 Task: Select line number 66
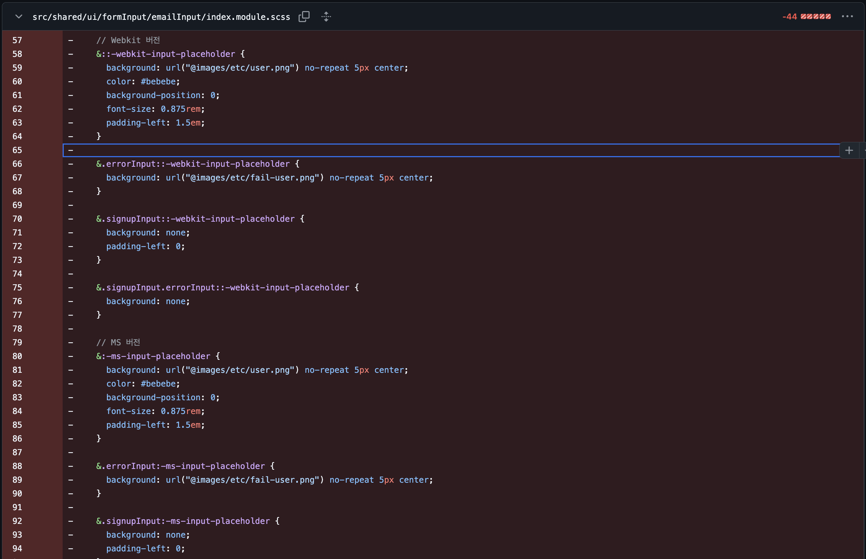coord(17,164)
